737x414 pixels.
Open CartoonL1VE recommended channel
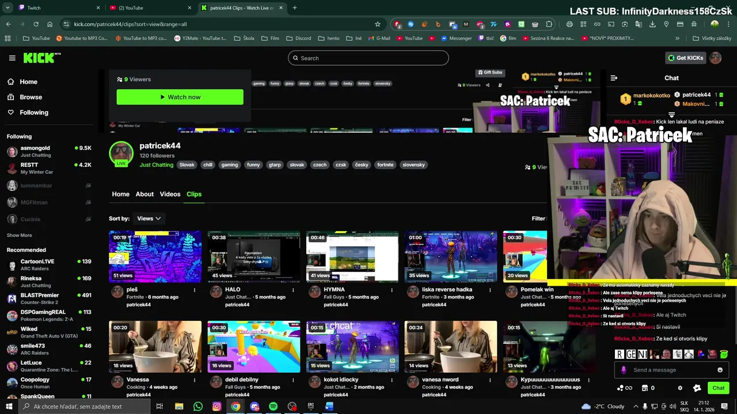point(49,265)
